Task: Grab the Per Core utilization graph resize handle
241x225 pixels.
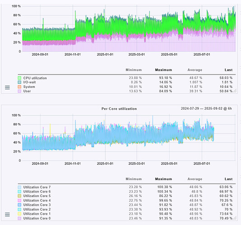Action: point(235,218)
